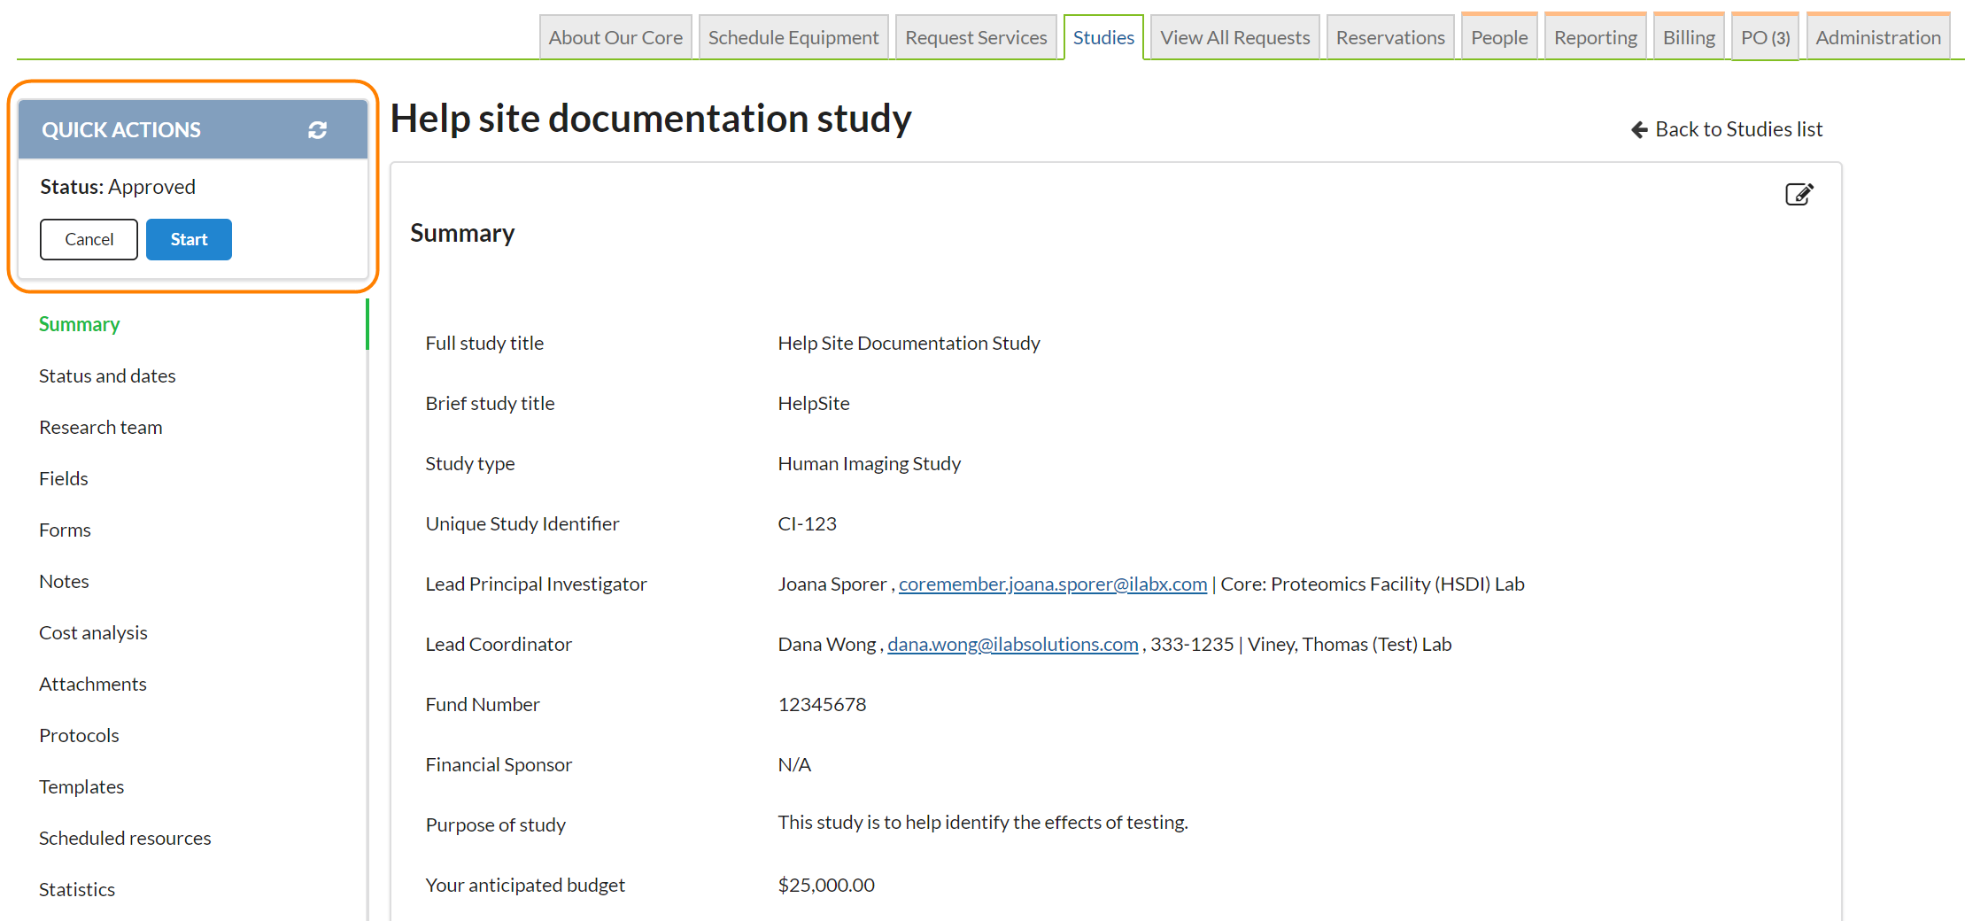
Task: Open the Attachments section
Action: [x=93, y=685]
